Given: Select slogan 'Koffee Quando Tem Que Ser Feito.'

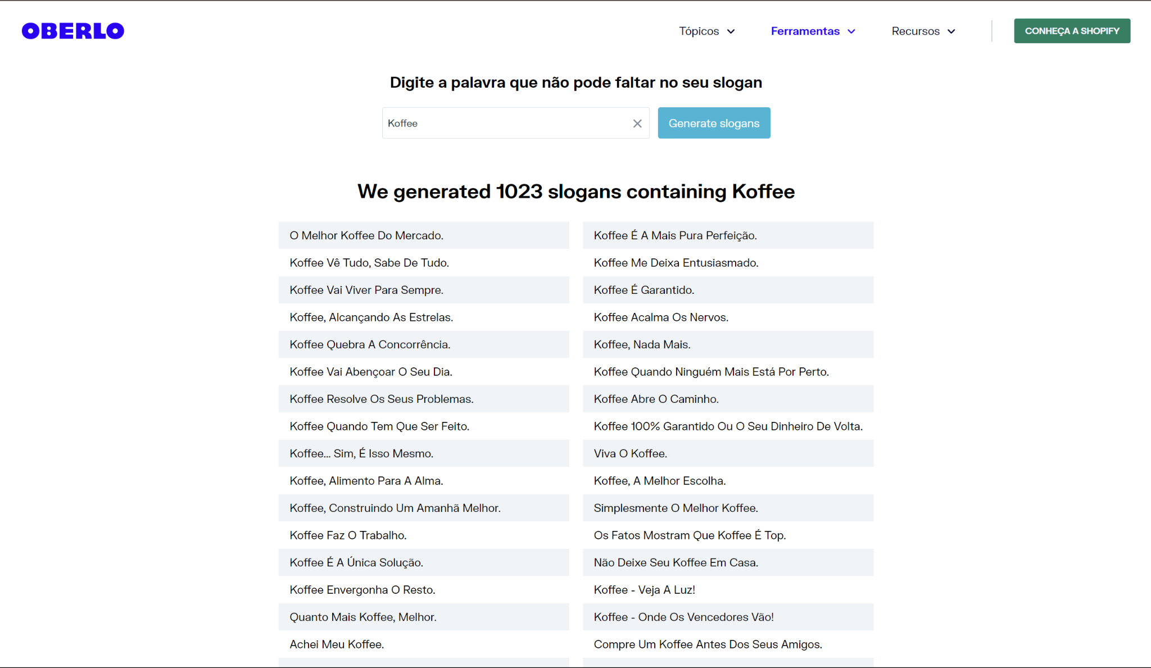Looking at the screenshot, I should (x=424, y=426).
